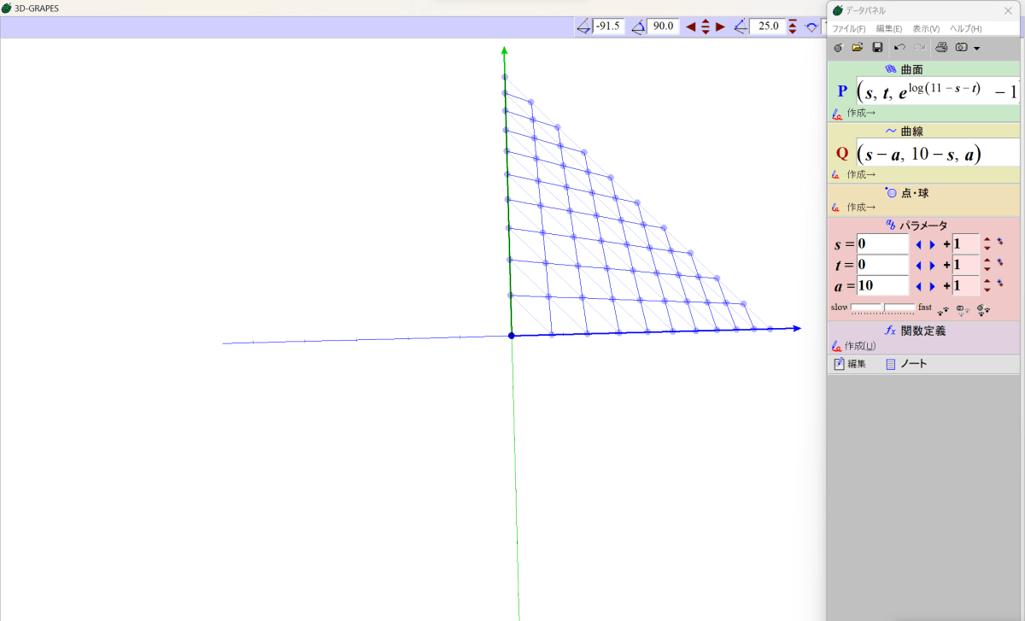This screenshot has width=1025, height=621.
Task: Click the value field for parameter t
Action: coord(883,265)
